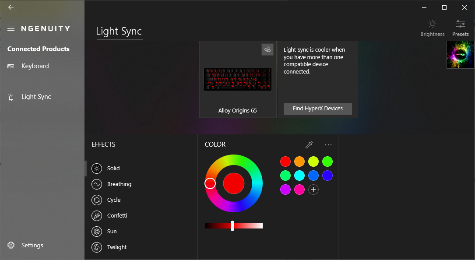This screenshot has height=260, width=475.
Task: Click the back arrow icon
Action: pos(11,7)
